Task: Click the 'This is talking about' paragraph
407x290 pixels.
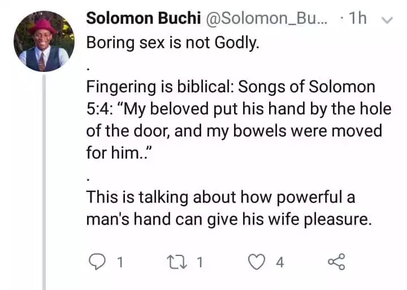Action: click(229, 208)
